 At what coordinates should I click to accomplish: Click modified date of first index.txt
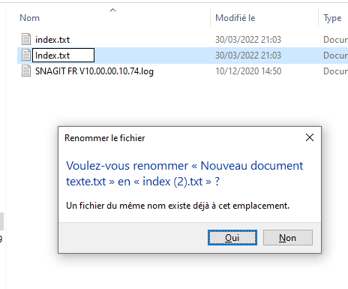pos(248,40)
